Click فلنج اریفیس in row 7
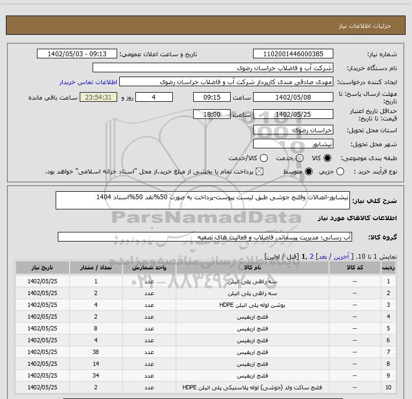The height and width of the screenshot is (399, 412). pos(252,352)
